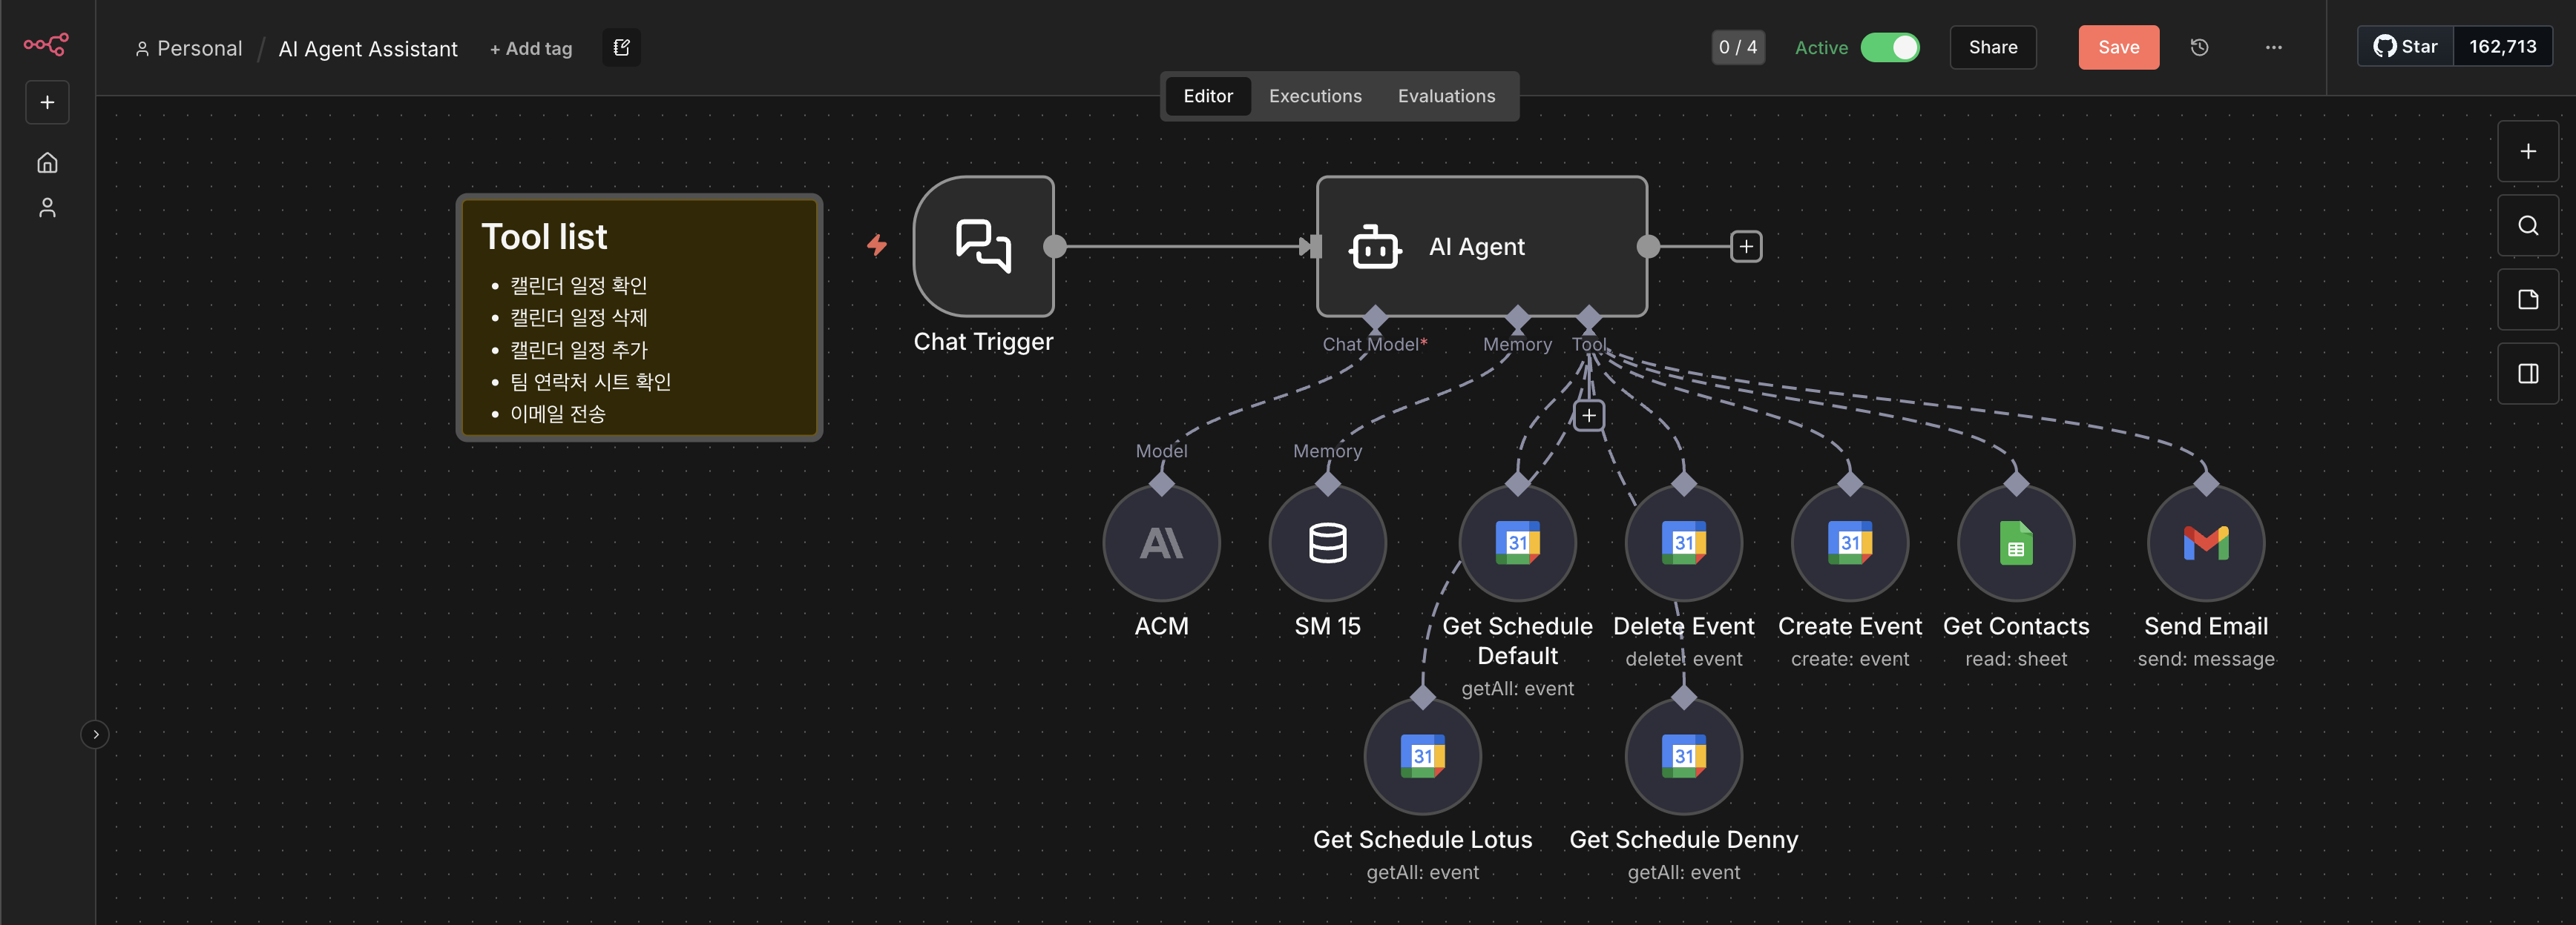Viewport: 2576px width, 925px height.
Task: Open the workflow history icon
Action: click(x=2199, y=47)
